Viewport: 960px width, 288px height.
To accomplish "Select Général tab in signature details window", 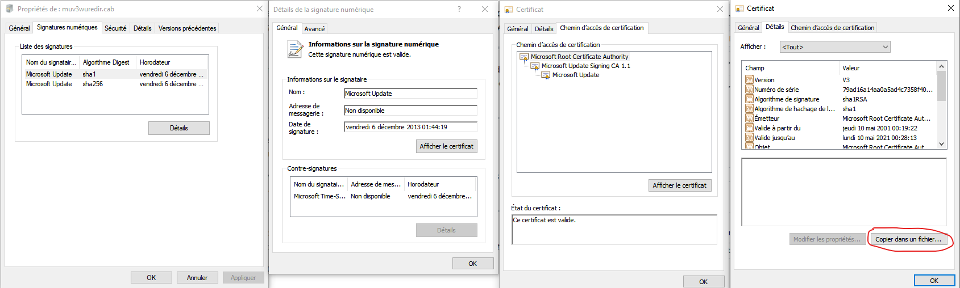I will click(287, 28).
